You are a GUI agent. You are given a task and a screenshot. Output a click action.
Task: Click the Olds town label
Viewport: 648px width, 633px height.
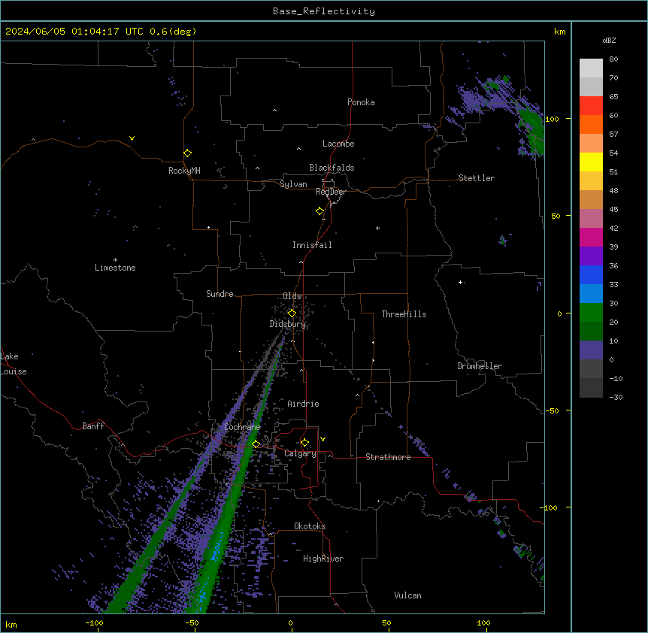[292, 296]
